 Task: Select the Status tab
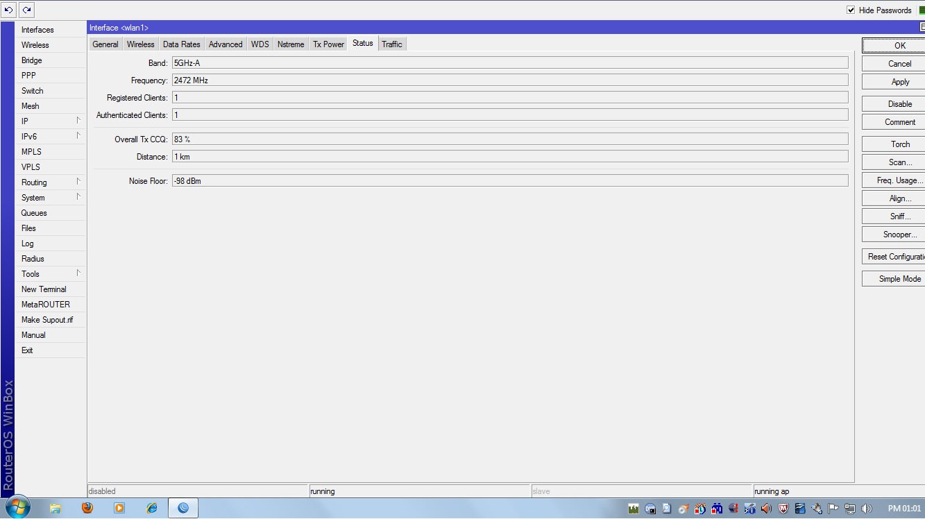tap(363, 43)
